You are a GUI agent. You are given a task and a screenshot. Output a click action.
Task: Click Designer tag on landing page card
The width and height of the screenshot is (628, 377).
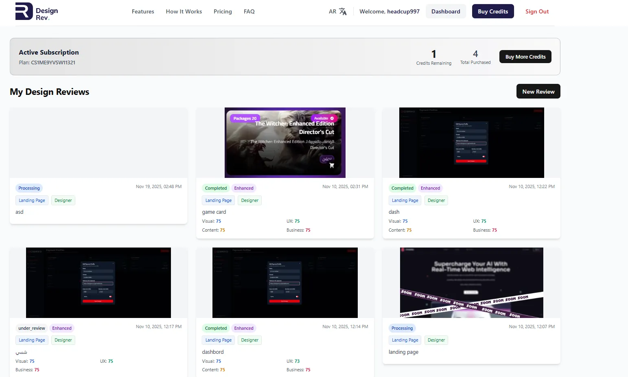(436, 340)
